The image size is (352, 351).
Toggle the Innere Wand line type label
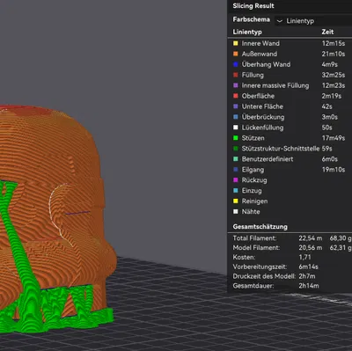point(260,43)
